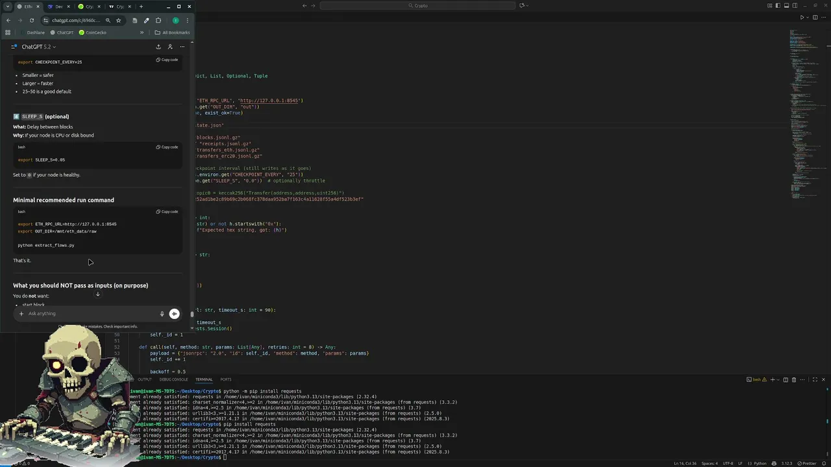Maximize the terminal panel size

coord(815,379)
